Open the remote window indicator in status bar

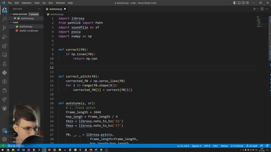3,146
